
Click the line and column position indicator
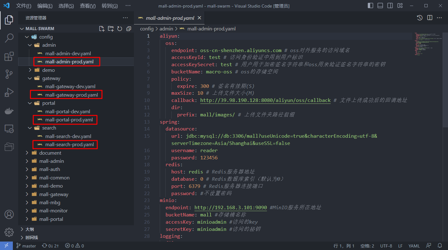pyautogui.click(x=344, y=246)
